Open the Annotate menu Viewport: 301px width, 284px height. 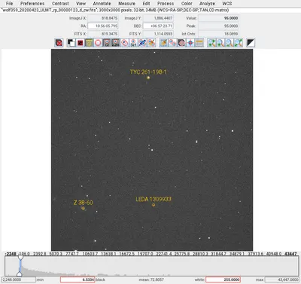tap(102, 4)
